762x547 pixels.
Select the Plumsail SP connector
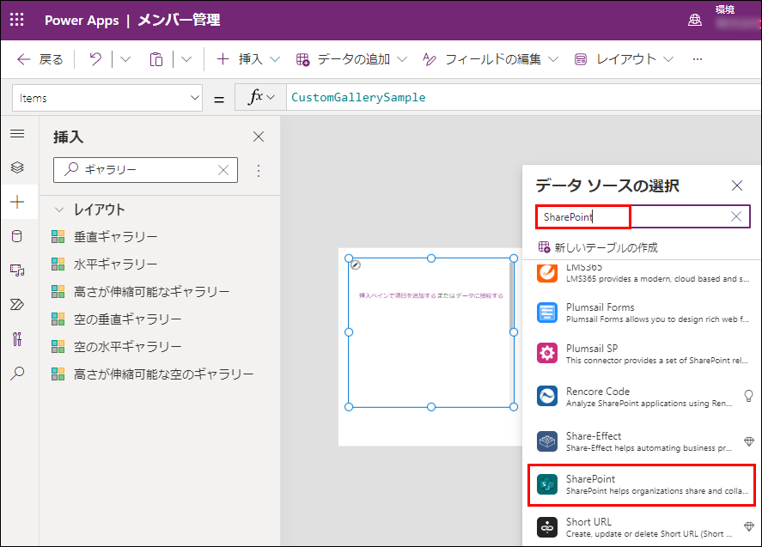(x=642, y=354)
